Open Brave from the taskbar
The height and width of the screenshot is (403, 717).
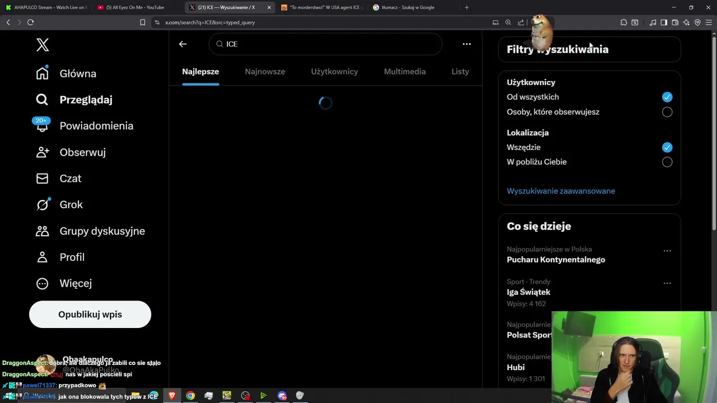[x=172, y=396]
